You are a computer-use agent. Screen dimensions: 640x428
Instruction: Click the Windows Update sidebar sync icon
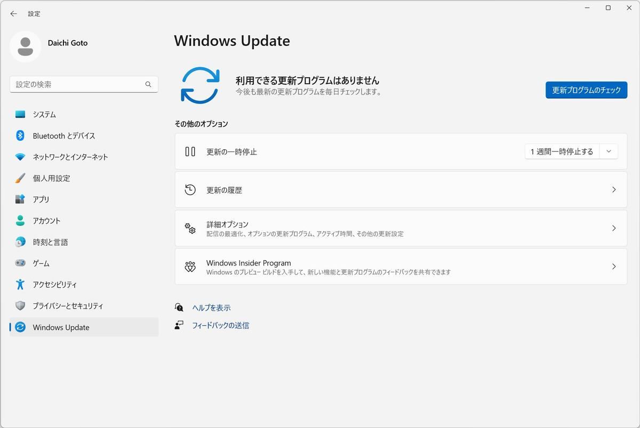[20, 327]
